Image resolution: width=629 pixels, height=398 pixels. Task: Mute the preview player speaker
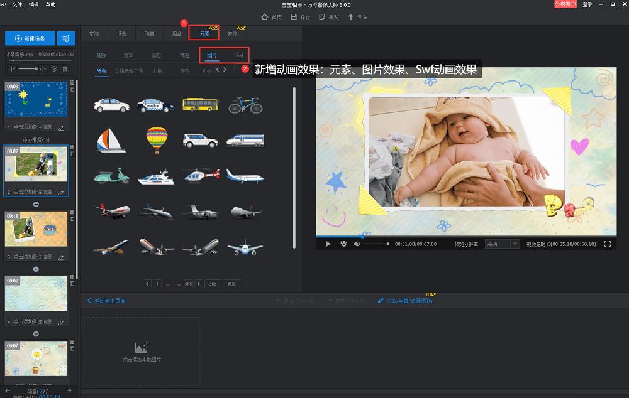[x=357, y=244]
